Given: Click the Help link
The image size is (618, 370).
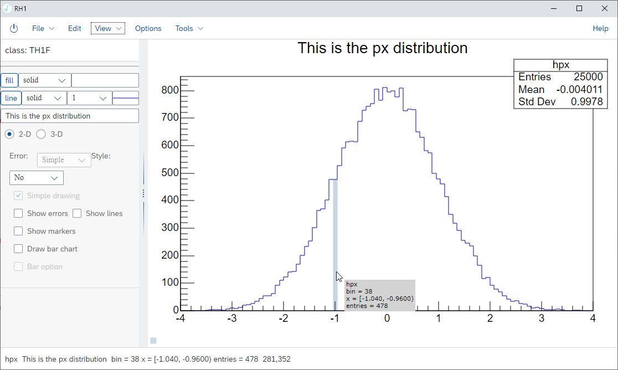Looking at the screenshot, I should [x=600, y=28].
